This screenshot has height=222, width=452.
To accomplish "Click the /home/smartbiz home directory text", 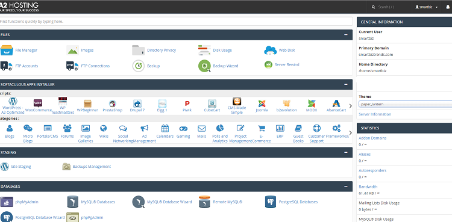I will click(372, 71).
